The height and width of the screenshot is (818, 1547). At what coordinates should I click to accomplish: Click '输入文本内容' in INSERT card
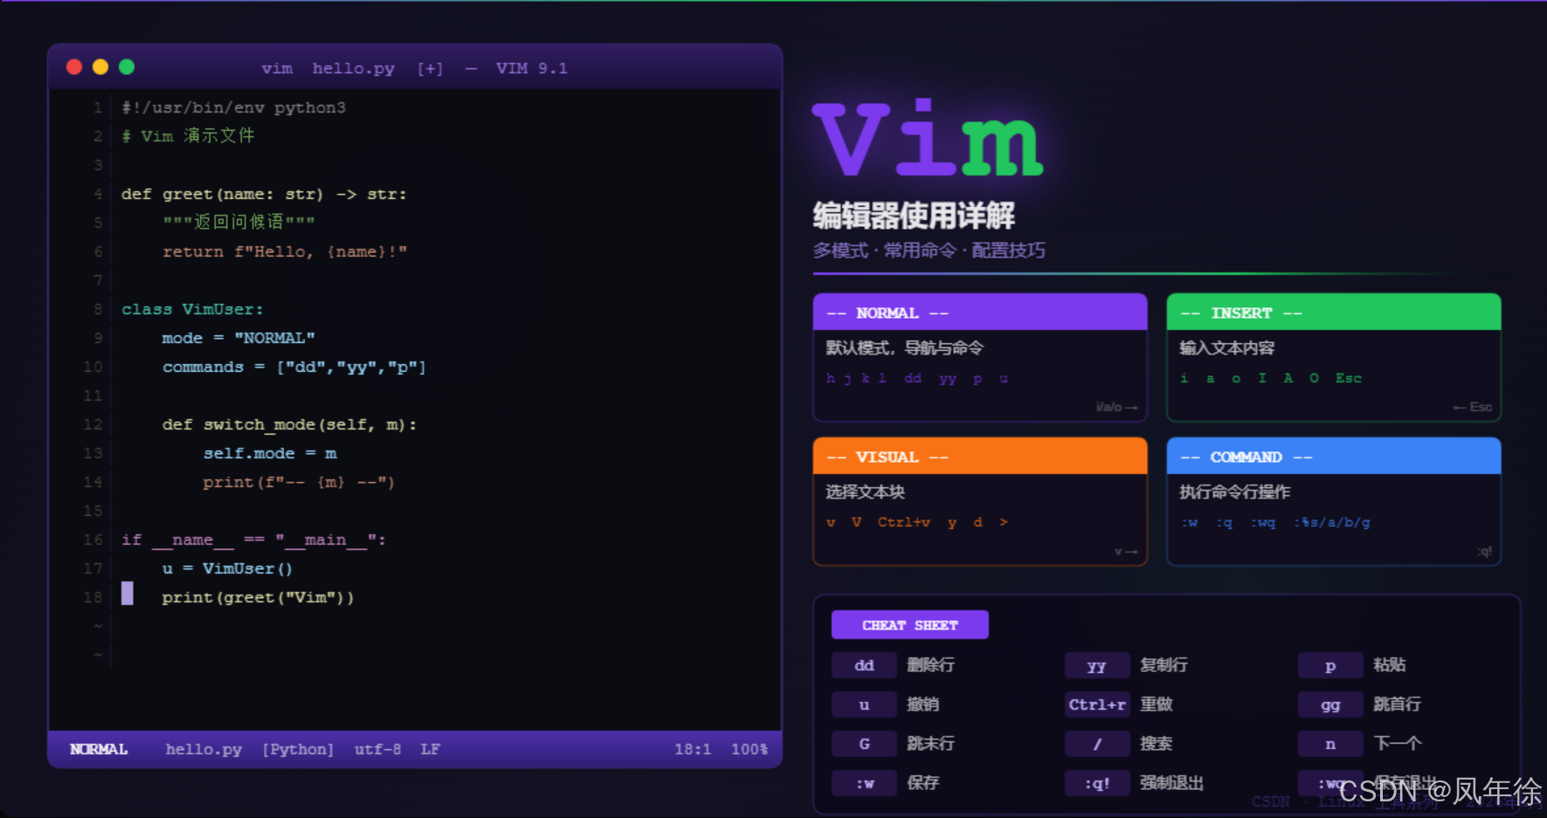(1226, 347)
